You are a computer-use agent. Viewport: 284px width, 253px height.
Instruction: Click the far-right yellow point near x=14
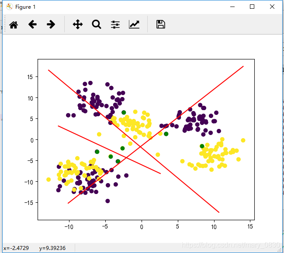click(x=243, y=140)
